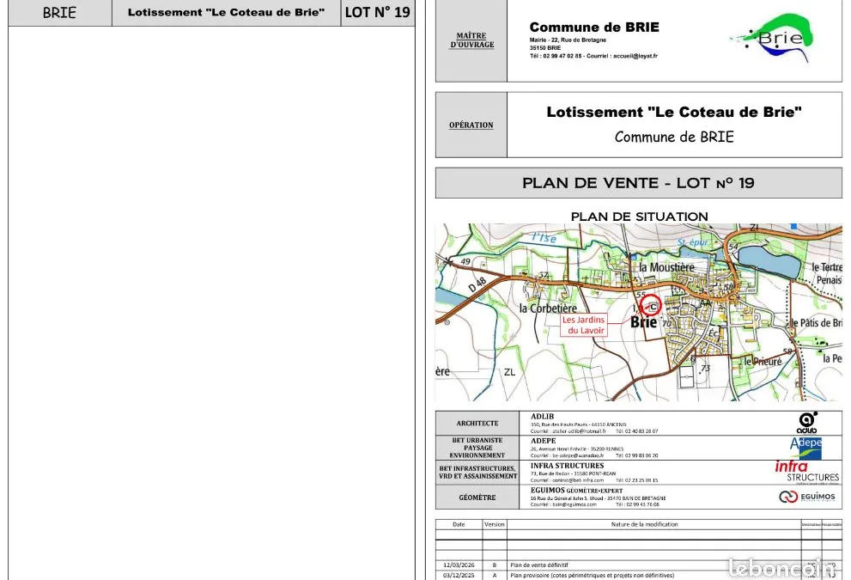Click the Eguimos geometer logo
Screen dimensions: 851x580
tap(807, 497)
